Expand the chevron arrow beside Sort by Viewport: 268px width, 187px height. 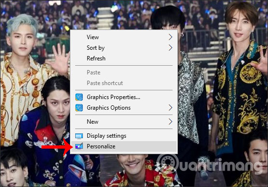tap(171, 48)
